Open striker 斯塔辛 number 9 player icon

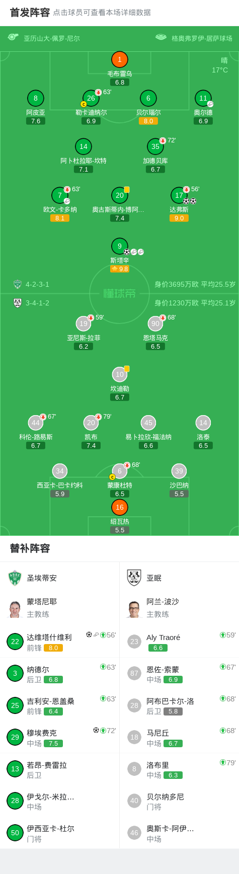[x=119, y=246]
